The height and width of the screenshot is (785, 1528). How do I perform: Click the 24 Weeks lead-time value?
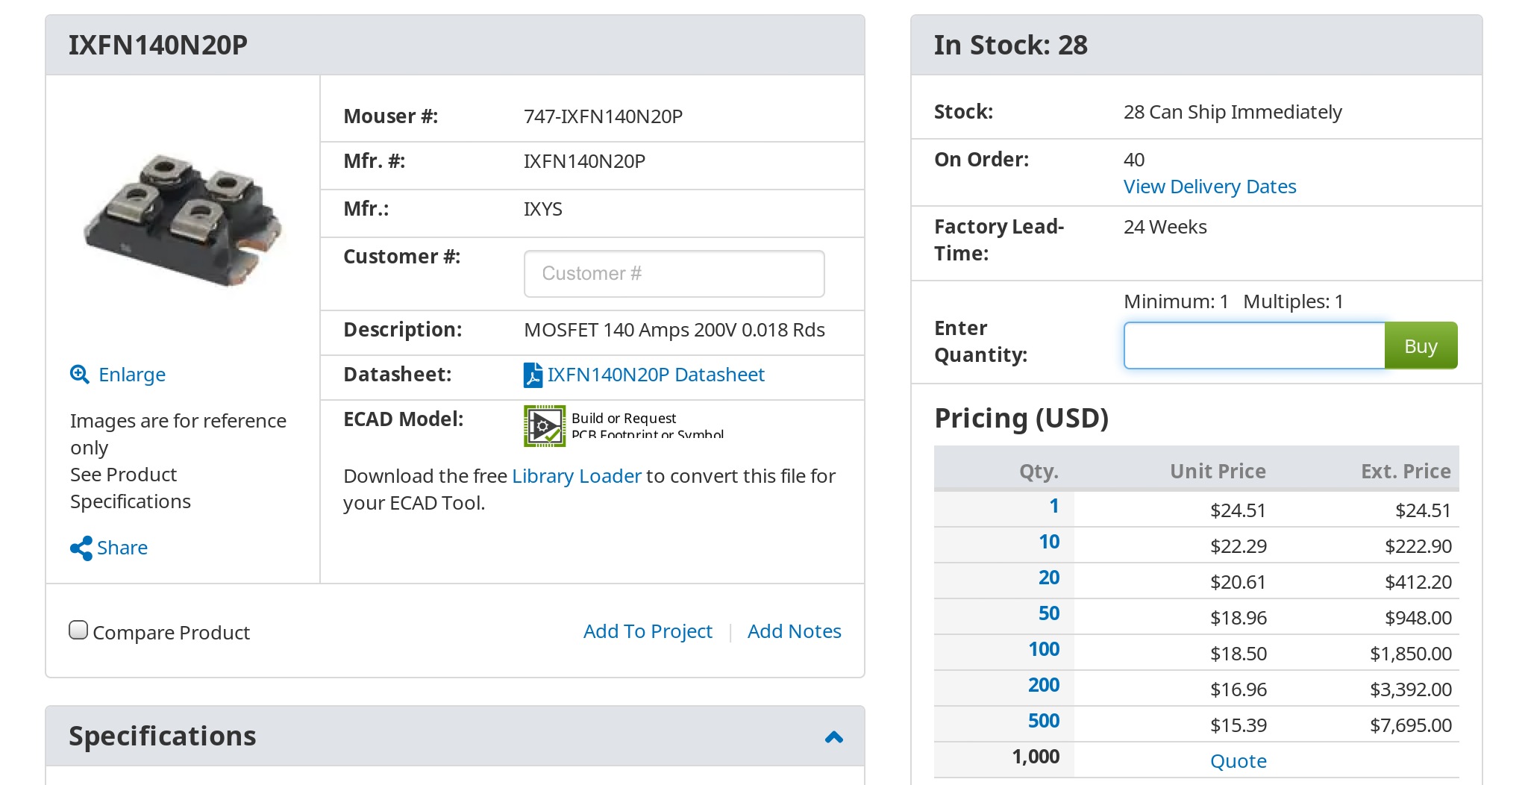point(1165,227)
